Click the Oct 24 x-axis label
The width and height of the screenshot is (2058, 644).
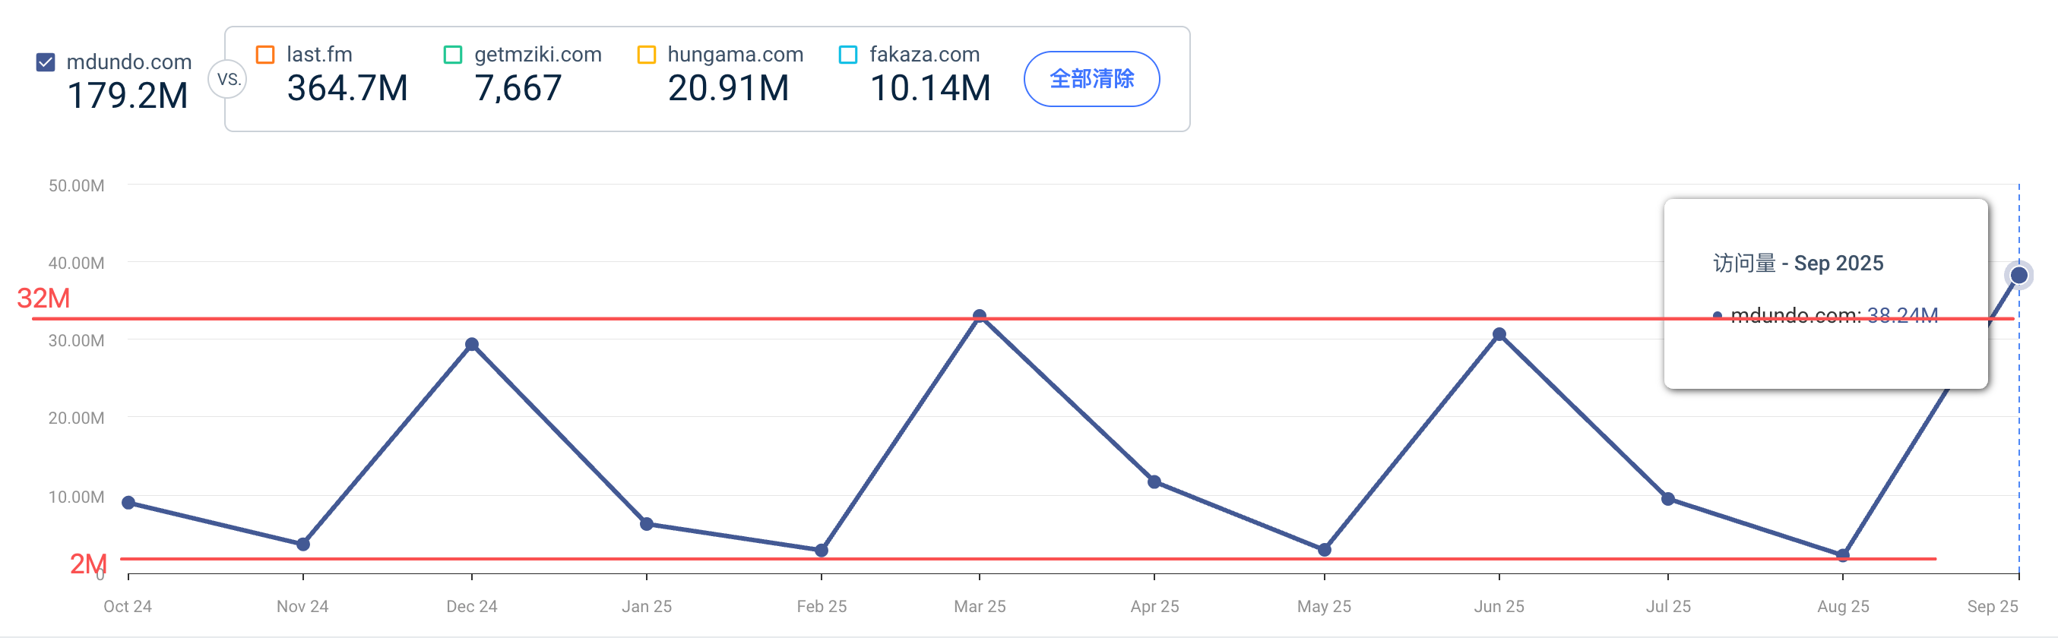pos(128,607)
